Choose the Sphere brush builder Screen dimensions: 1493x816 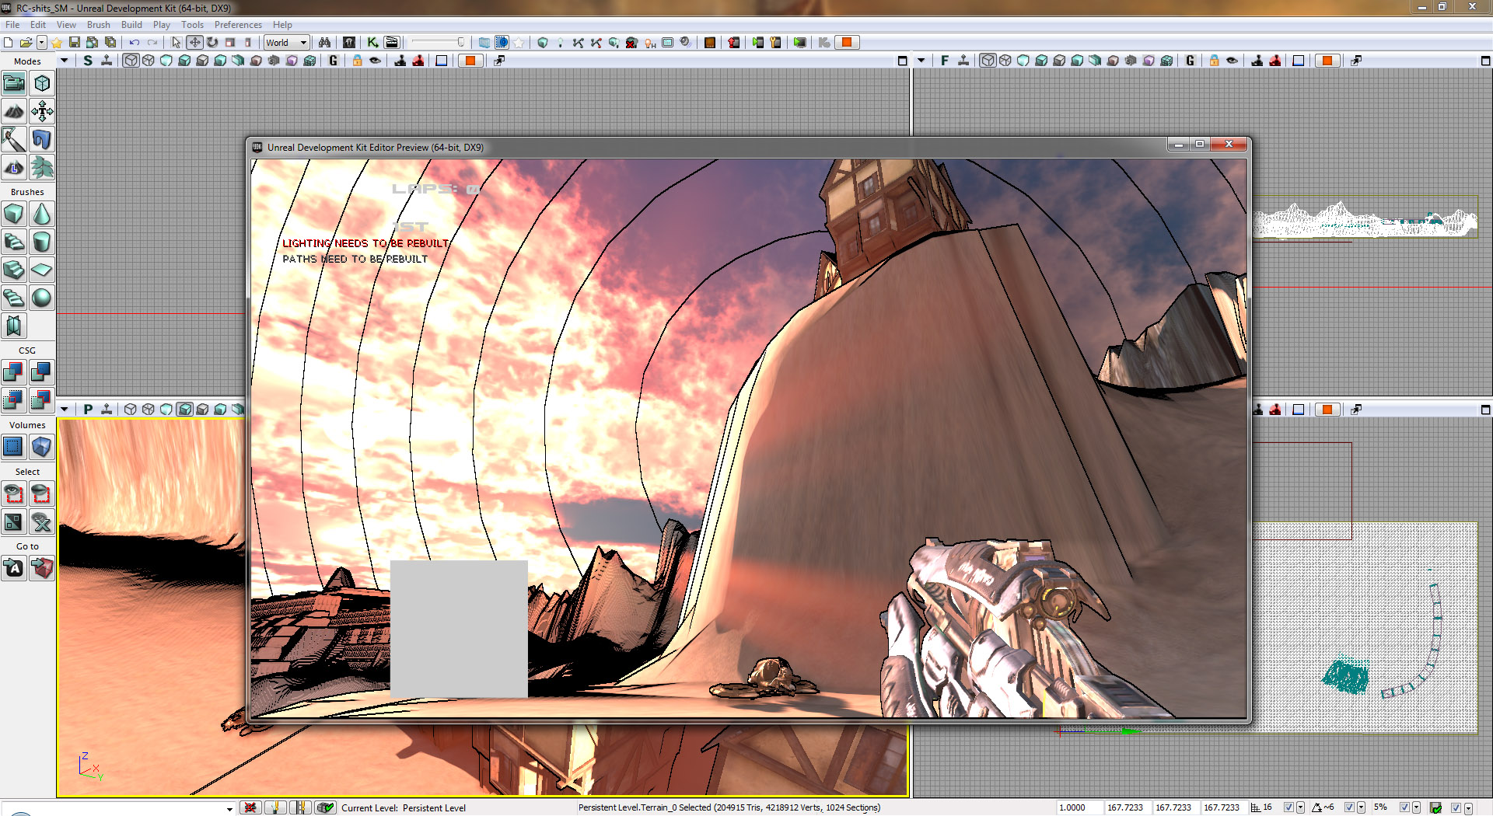(x=42, y=298)
